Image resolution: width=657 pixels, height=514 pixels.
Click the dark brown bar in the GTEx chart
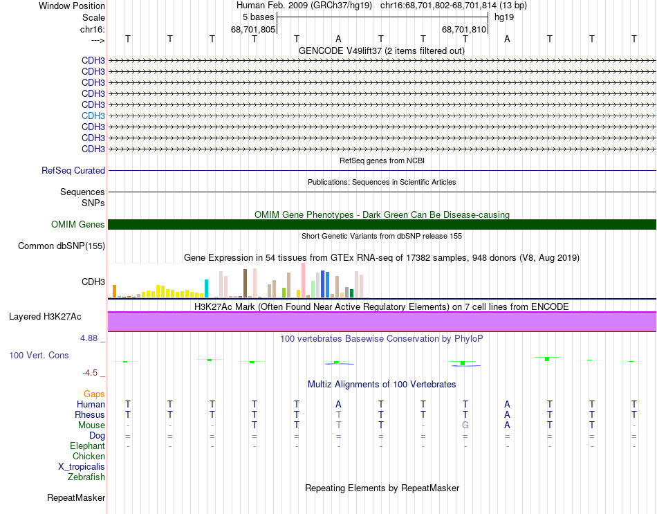point(245,284)
